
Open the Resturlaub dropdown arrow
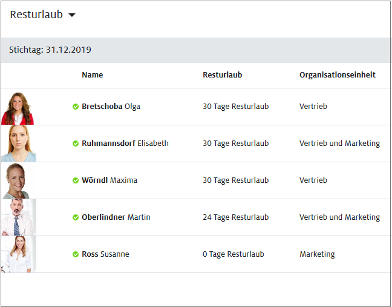[72, 15]
